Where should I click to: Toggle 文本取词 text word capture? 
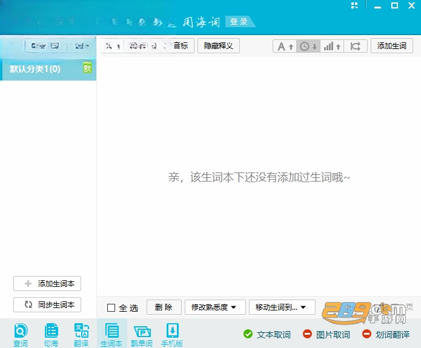point(267,334)
